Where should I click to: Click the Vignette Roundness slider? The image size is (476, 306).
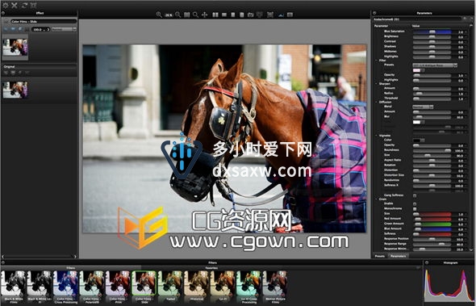point(432,150)
